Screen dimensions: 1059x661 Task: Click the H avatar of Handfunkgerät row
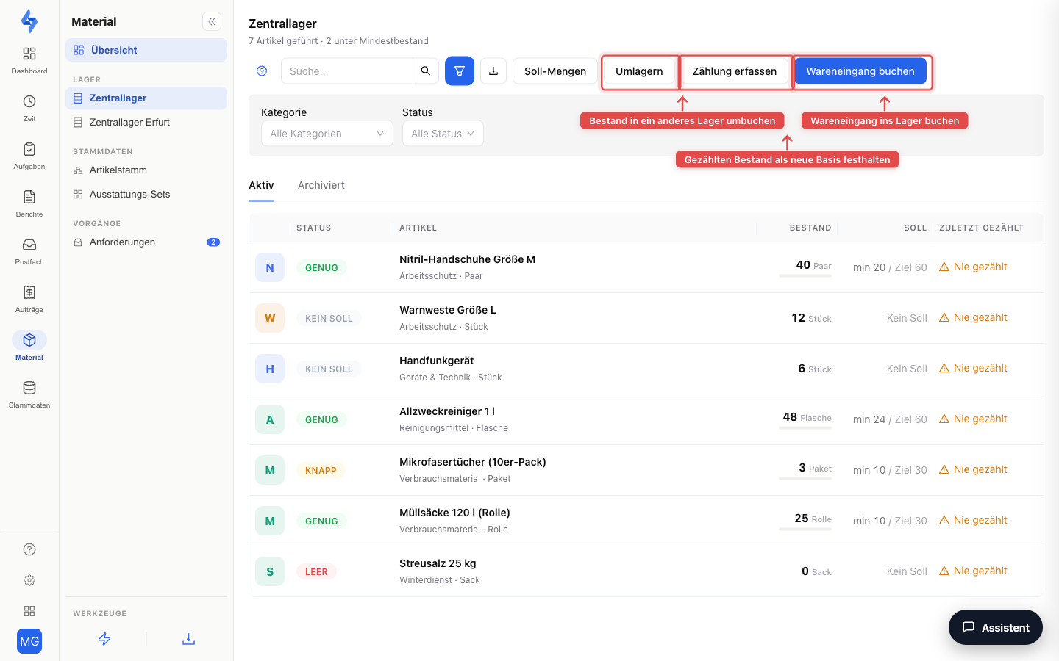click(x=270, y=369)
